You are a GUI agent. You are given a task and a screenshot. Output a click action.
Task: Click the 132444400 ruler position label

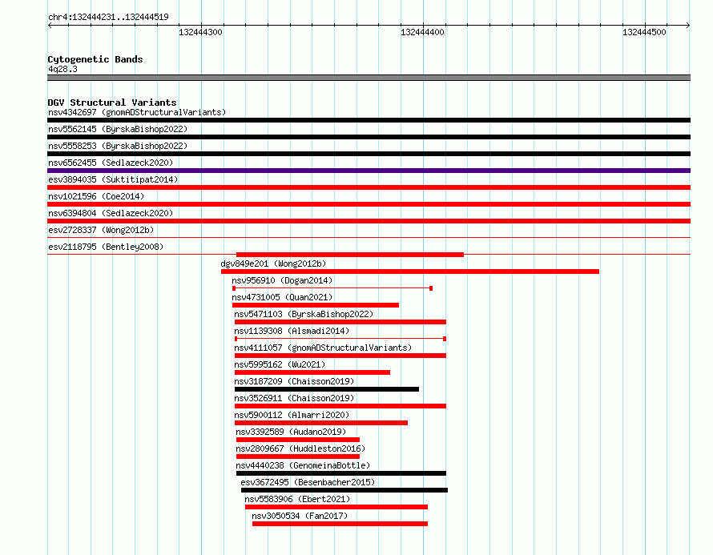click(422, 32)
